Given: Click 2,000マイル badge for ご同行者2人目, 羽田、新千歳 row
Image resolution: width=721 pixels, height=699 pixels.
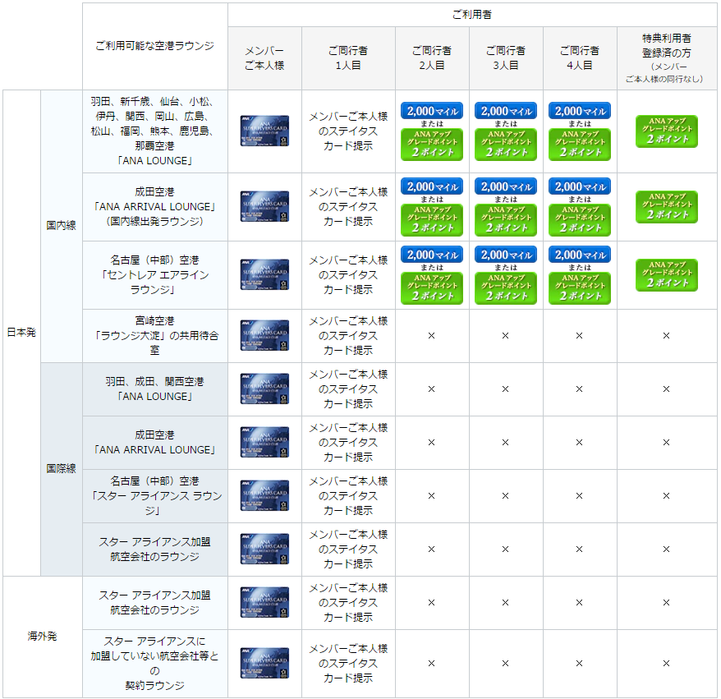Looking at the screenshot, I should pyautogui.click(x=432, y=111).
